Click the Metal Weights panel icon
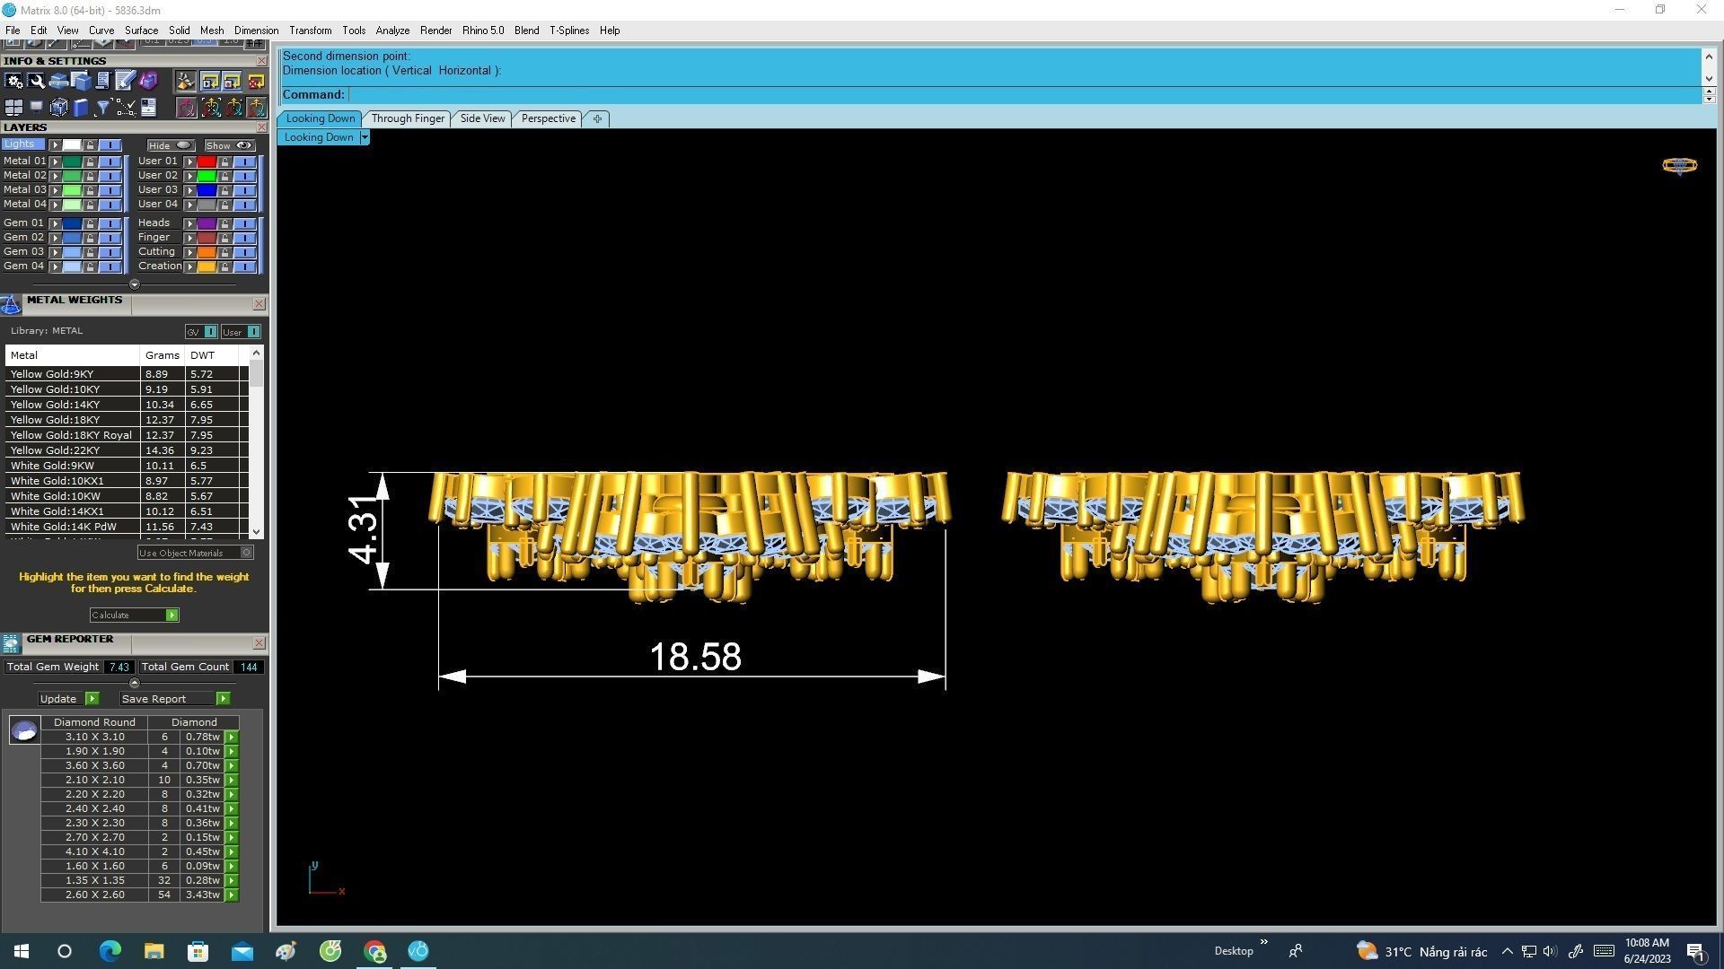1724x969 pixels. click(x=11, y=305)
